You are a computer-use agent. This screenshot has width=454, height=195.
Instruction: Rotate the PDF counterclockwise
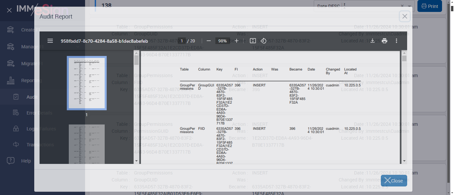263,41
